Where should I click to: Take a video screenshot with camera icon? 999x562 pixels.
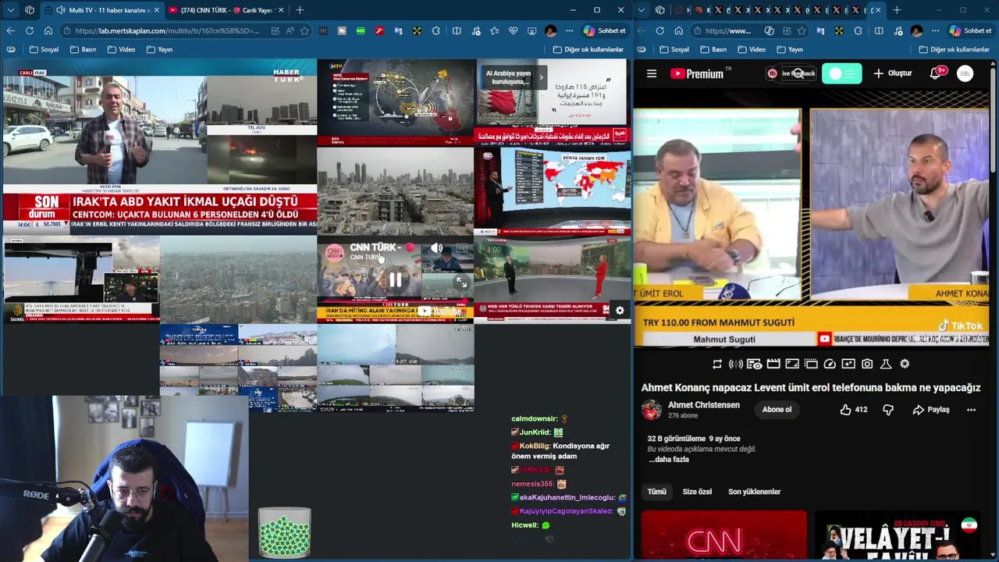pos(867,364)
